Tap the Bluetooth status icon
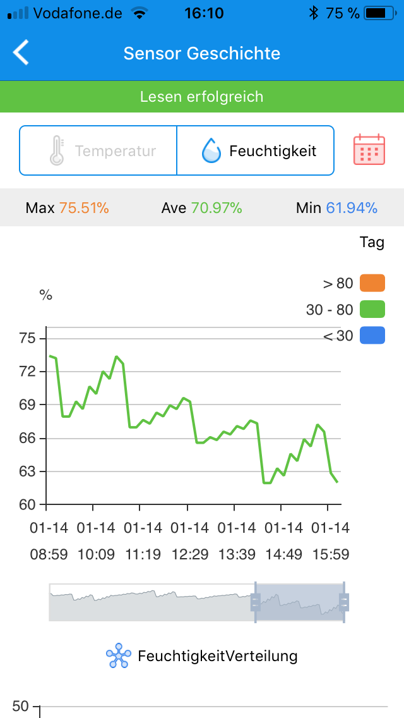Image resolution: width=404 pixels, height=718 pixels. point(313,13)
